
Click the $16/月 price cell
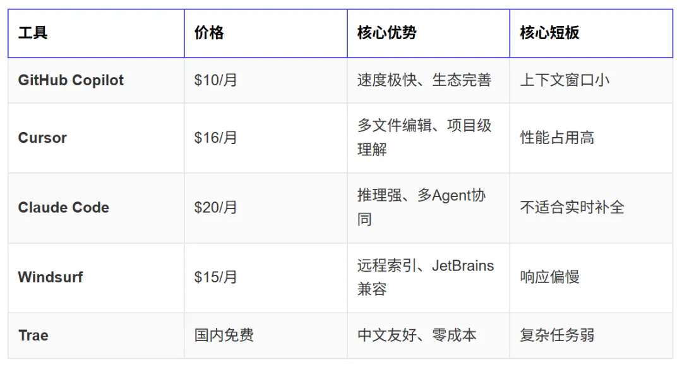[266, 138]
